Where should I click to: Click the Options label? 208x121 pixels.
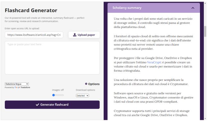(94, 84)
